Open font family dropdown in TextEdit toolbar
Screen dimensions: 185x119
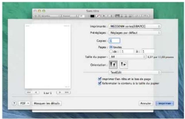(x=50, y=16)
